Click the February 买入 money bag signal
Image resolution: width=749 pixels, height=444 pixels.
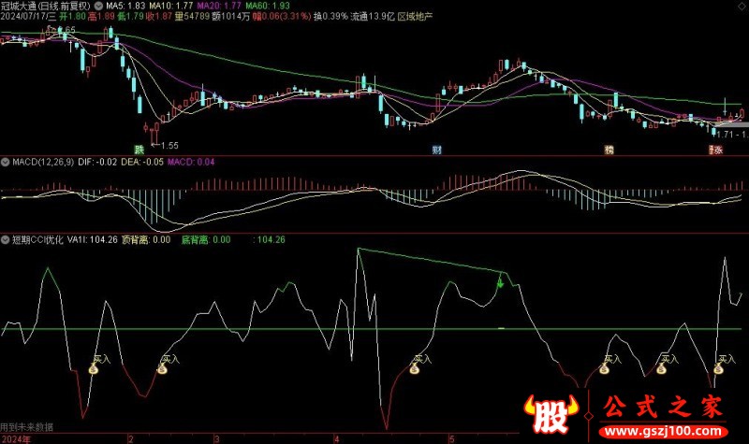click(x=162, y=368)
